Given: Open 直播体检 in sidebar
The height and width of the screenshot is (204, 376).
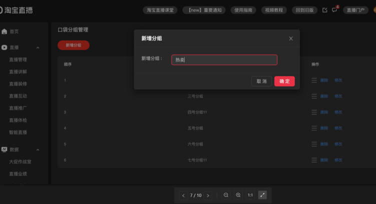Looking at the screenshot, I should coord(18,120).
